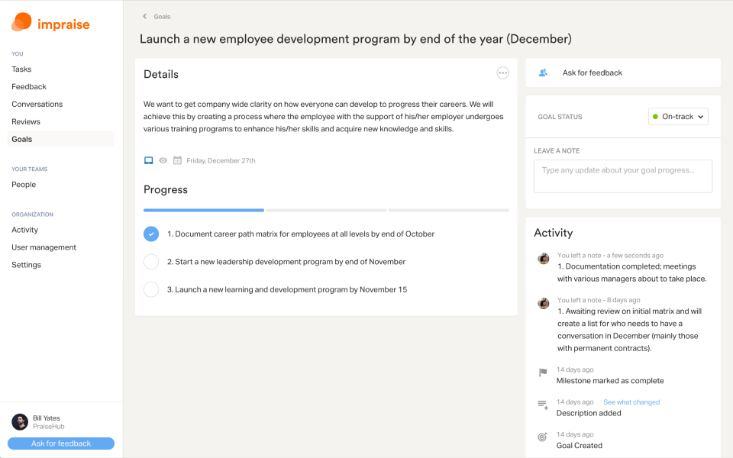Click the people icon beside Ask for feedback
This screenshot has height=458, width=733.
543,73
